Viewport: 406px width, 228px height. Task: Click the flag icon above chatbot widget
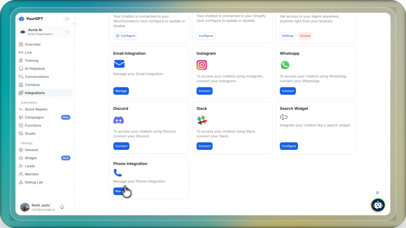coord(377,193)
